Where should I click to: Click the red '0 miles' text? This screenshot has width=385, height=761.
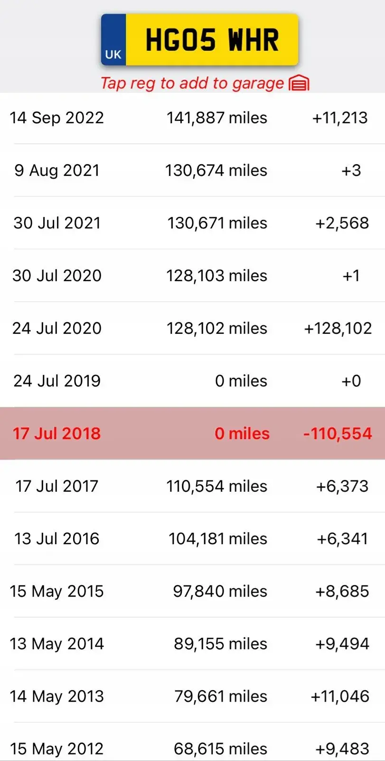pyautogui.click(x=242, y=433)
